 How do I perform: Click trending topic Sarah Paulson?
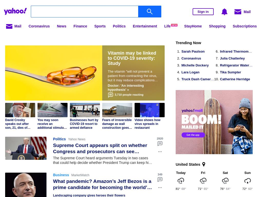click(193, 51)
